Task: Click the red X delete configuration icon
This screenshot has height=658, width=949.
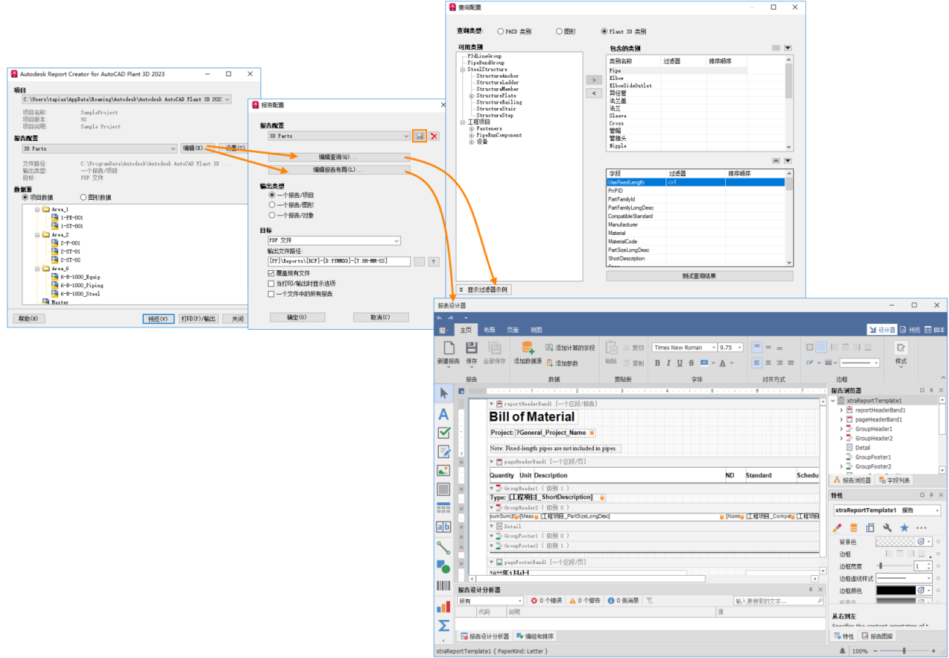Action: point(434,136)
